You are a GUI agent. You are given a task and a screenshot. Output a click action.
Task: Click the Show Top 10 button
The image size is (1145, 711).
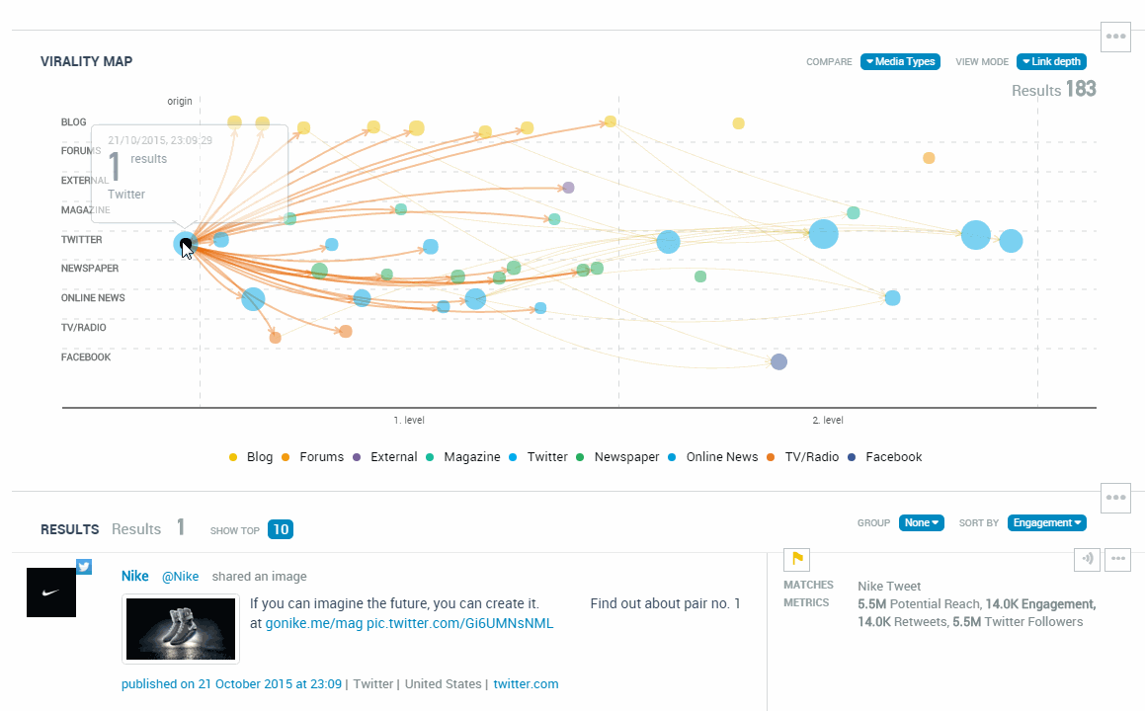point(281,529)
